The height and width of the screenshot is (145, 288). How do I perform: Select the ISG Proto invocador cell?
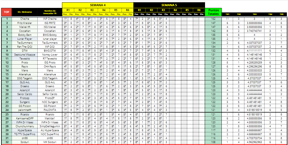(x=50, y=63)
